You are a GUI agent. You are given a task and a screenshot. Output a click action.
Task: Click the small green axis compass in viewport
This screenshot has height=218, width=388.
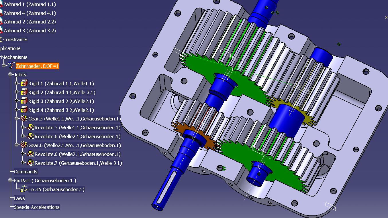coord(224,168)
